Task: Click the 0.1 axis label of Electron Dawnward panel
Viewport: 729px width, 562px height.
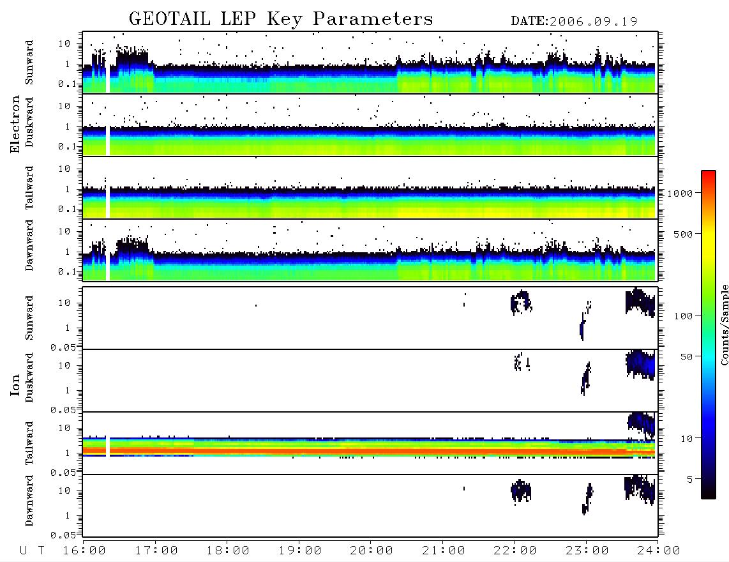Action: click(69, 271)
